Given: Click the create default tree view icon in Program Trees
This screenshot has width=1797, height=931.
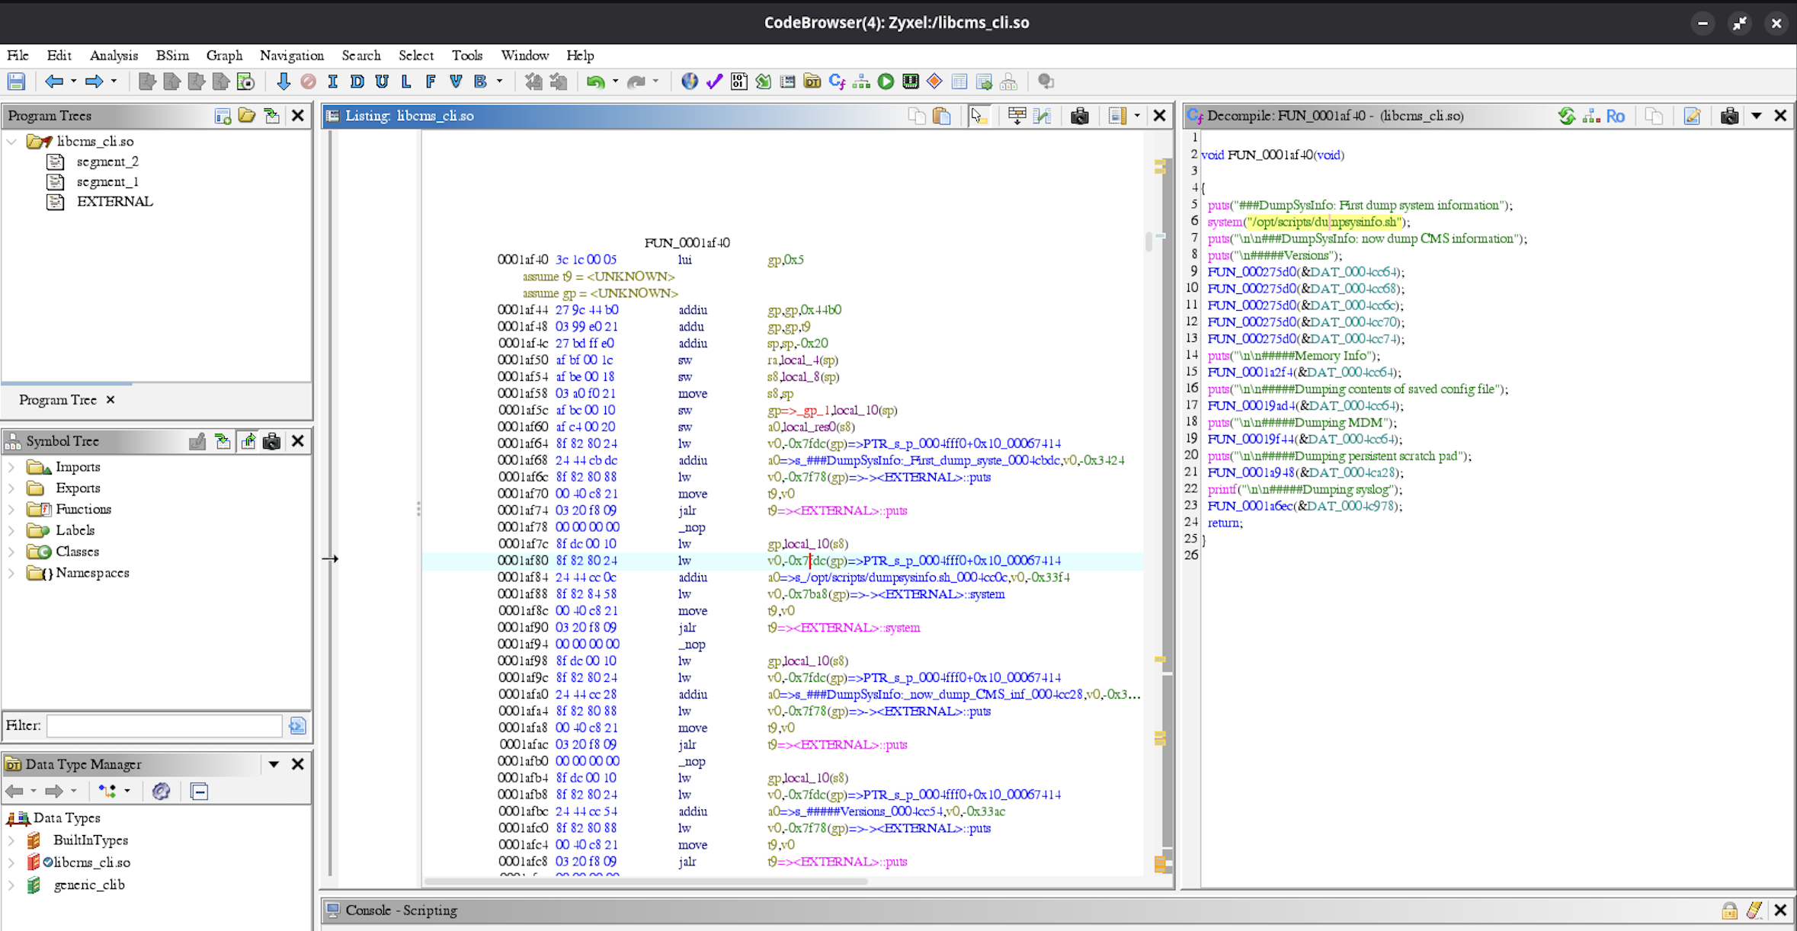Looking at the screenshot, I should point(223,116).
